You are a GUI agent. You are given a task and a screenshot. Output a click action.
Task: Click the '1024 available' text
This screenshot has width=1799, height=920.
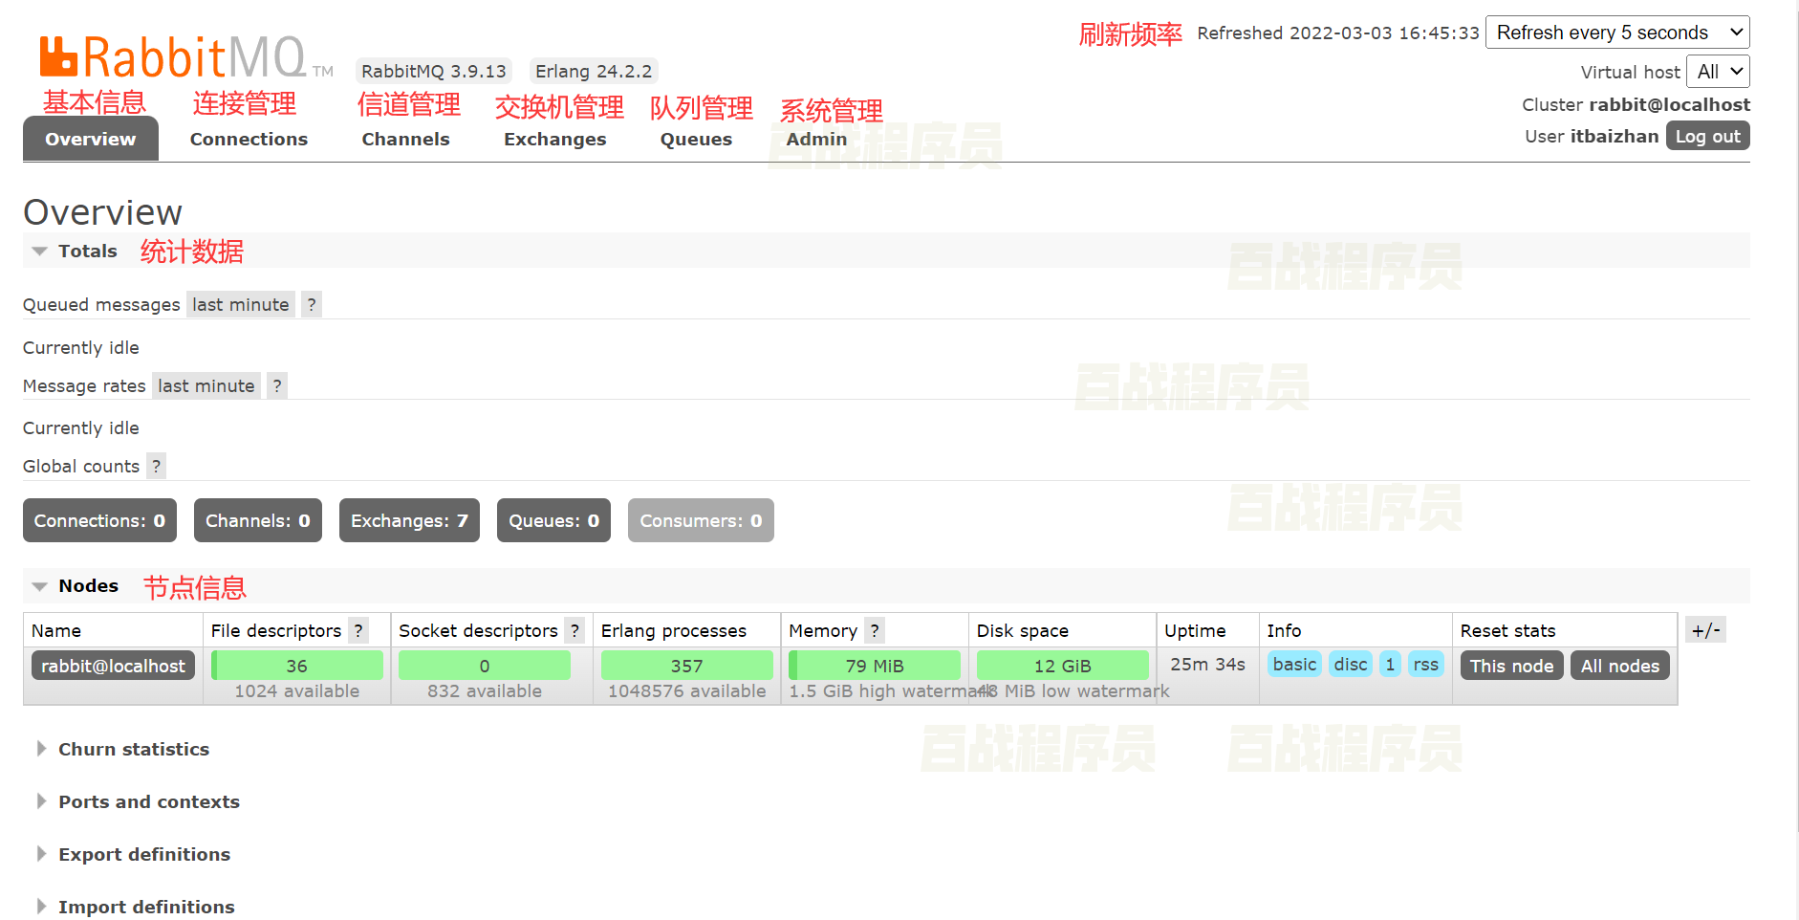297,690
